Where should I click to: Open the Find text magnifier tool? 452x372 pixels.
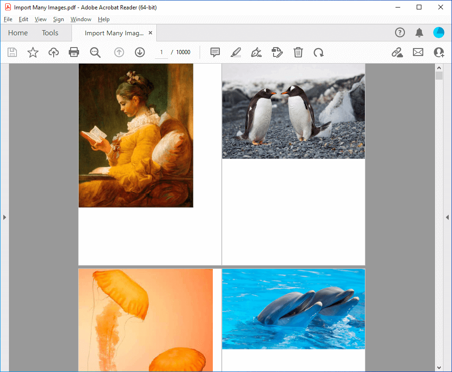point(95,52)
